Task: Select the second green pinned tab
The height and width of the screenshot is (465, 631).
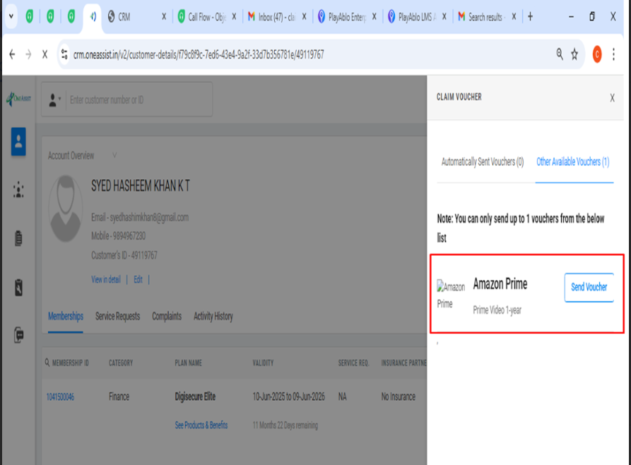Action: point(50,16)
